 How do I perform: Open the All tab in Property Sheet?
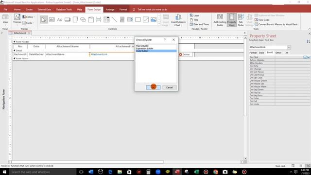click(x=287, y=53)
